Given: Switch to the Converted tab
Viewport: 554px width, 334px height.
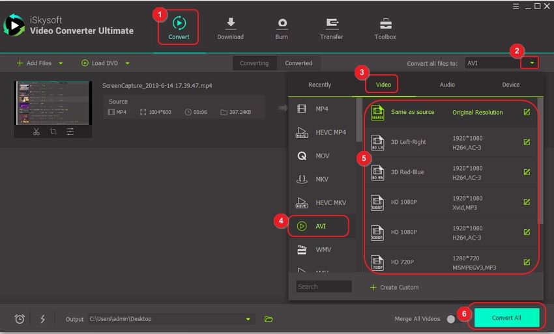Looking at the screenshot, I should click(299, 63).
